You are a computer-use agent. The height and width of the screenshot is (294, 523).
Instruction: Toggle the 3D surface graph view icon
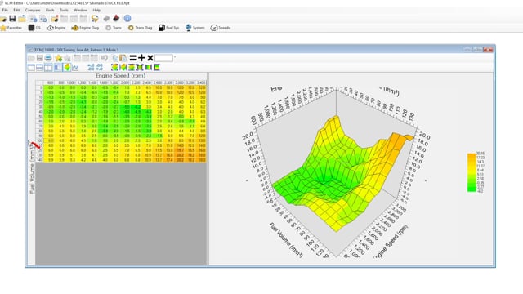(67, 67)
